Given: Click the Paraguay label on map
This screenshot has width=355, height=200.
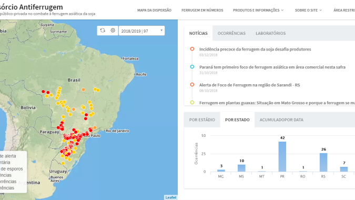Looking at the screenshot, I should [x=49, y=132].
